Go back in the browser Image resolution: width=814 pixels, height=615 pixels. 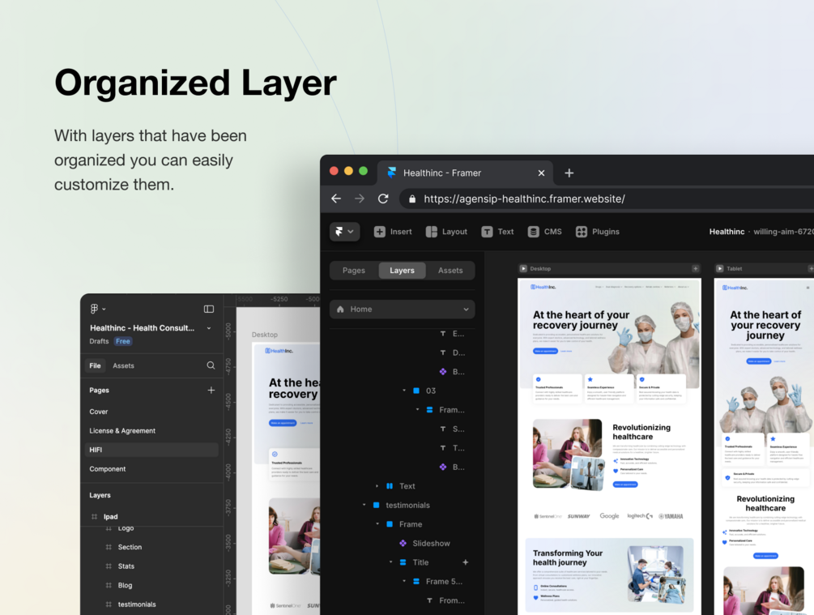pos(336,199)
